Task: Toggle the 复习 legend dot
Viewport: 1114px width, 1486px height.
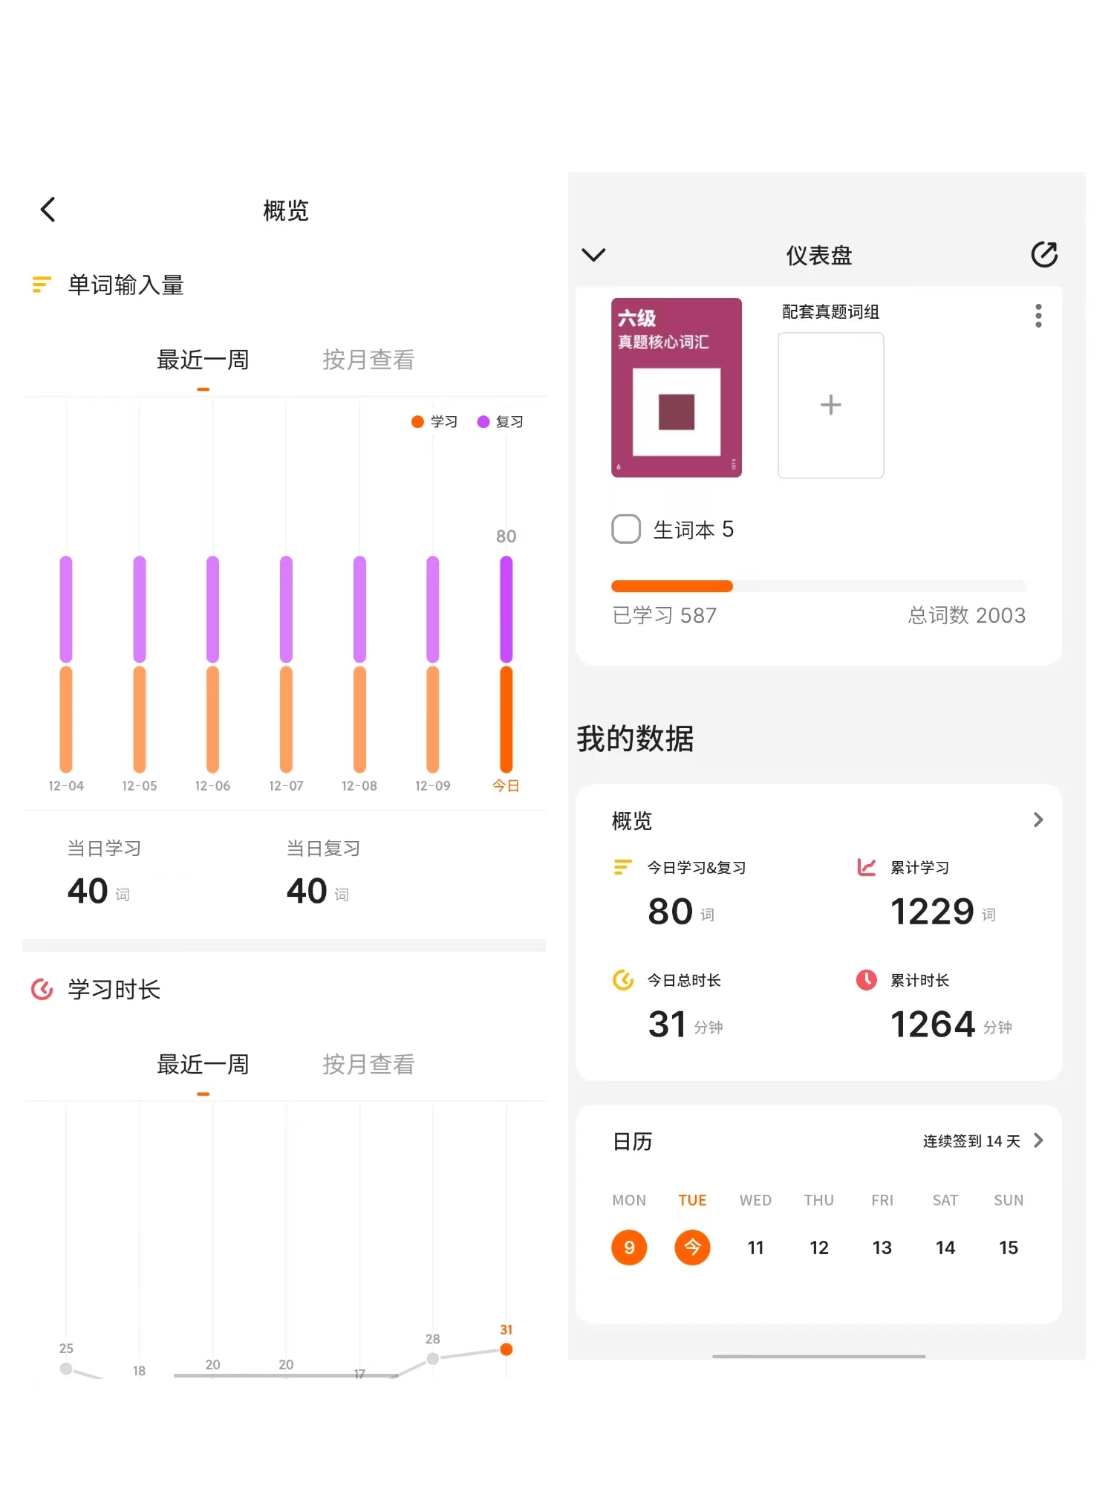Action: [483, 422]
